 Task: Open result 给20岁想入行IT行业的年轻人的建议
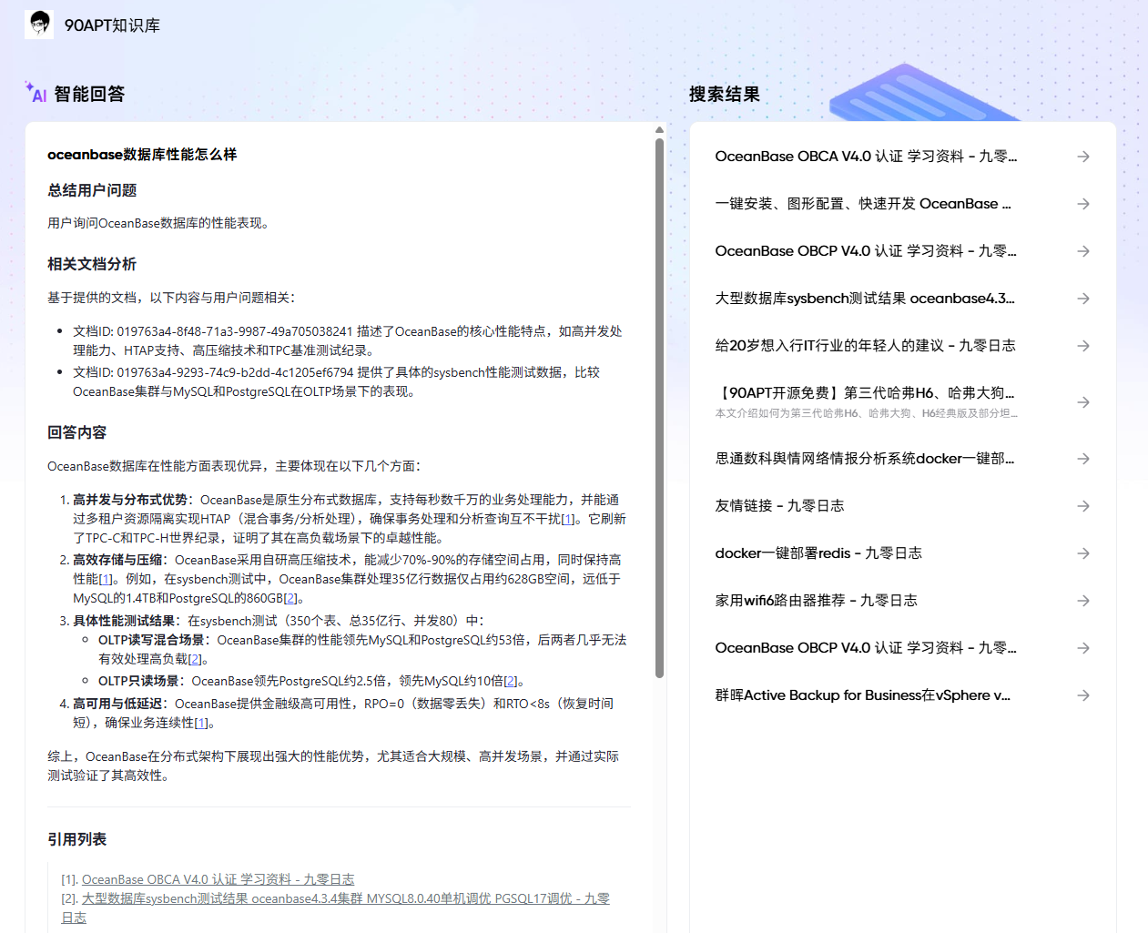(865, 346)
